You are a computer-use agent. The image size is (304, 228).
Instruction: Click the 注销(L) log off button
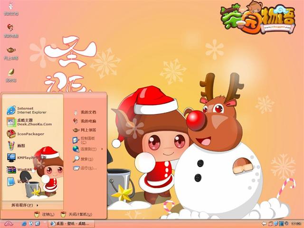tap(44, 214)
